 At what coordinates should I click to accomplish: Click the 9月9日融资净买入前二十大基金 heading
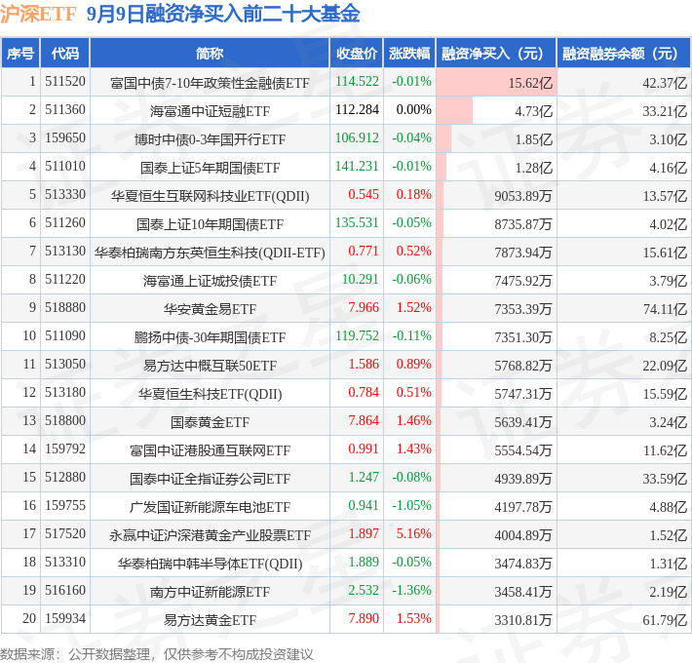[x=223, y=14]
